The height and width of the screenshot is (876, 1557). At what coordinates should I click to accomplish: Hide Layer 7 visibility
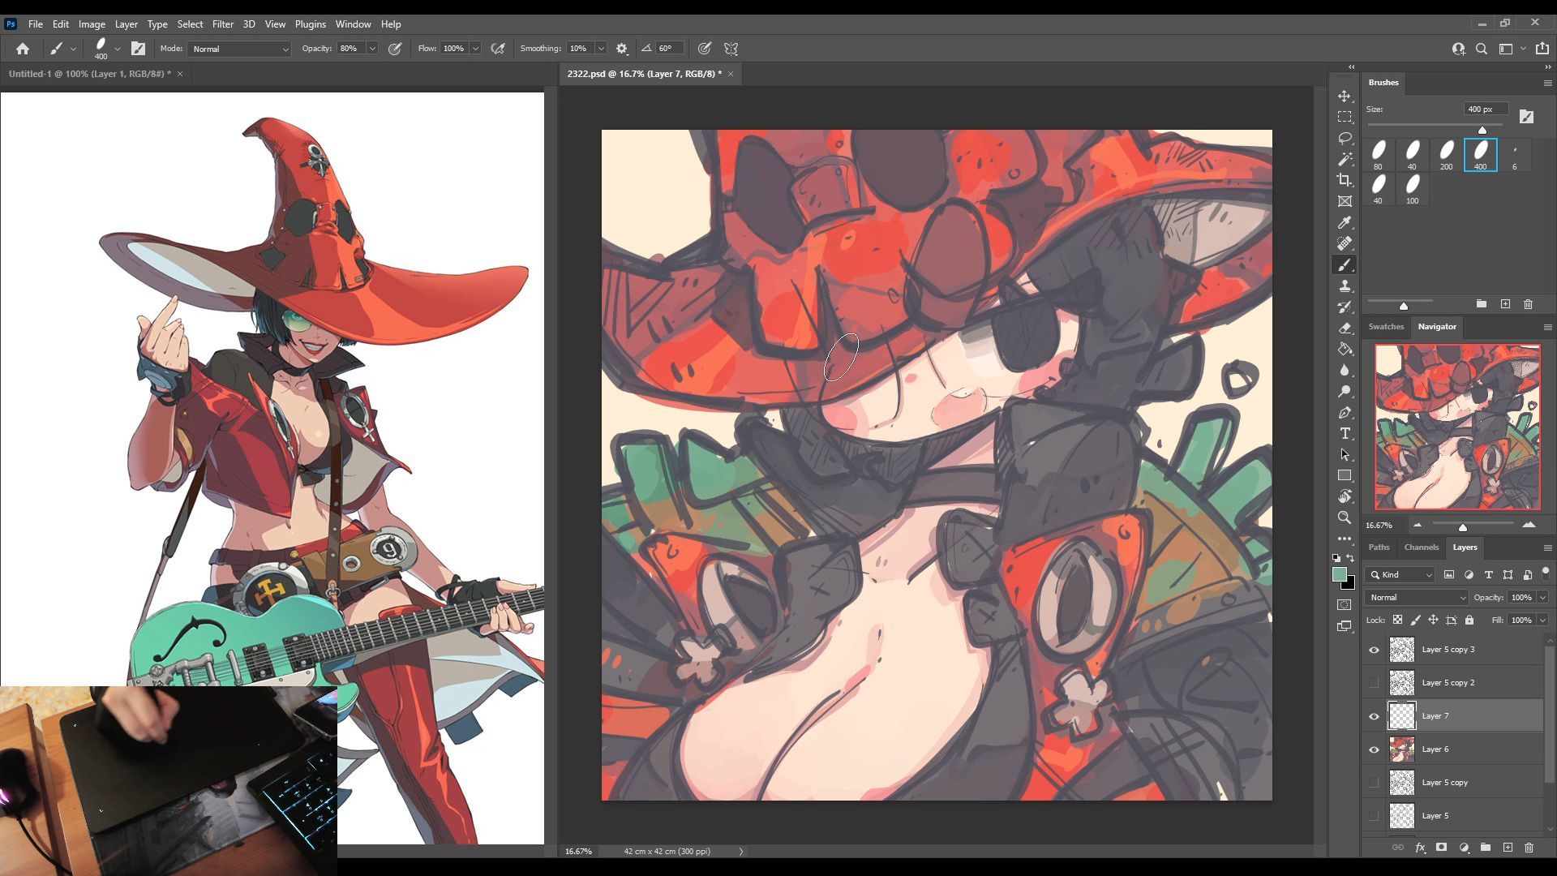[x=1374, y=716]
